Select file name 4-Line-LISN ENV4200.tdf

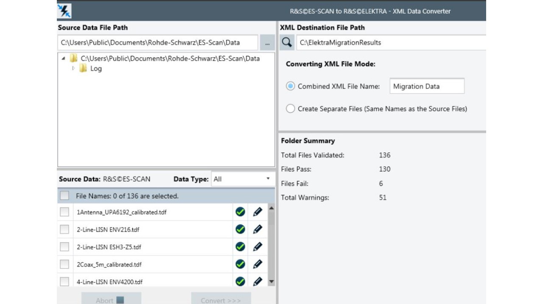pyautogui.click(x=110, y=282)
